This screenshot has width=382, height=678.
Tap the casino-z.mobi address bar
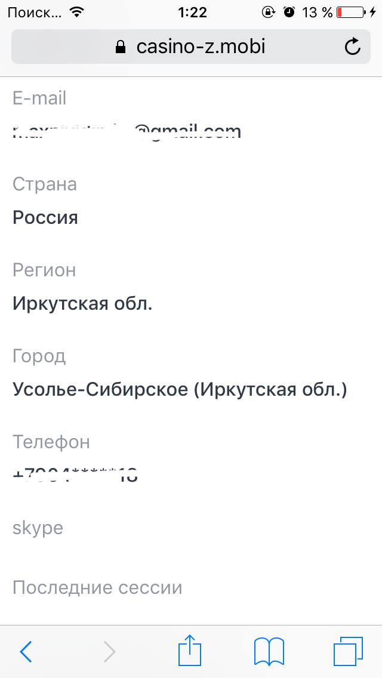pyautogui.click(x=191, y=47)
